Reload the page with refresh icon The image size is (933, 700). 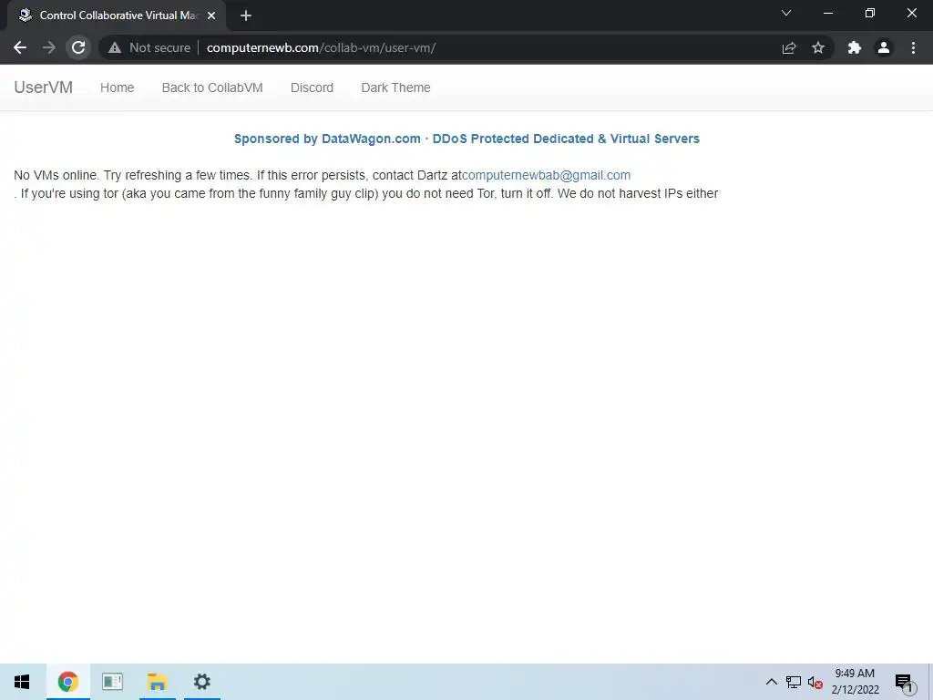tap(78, 47)
